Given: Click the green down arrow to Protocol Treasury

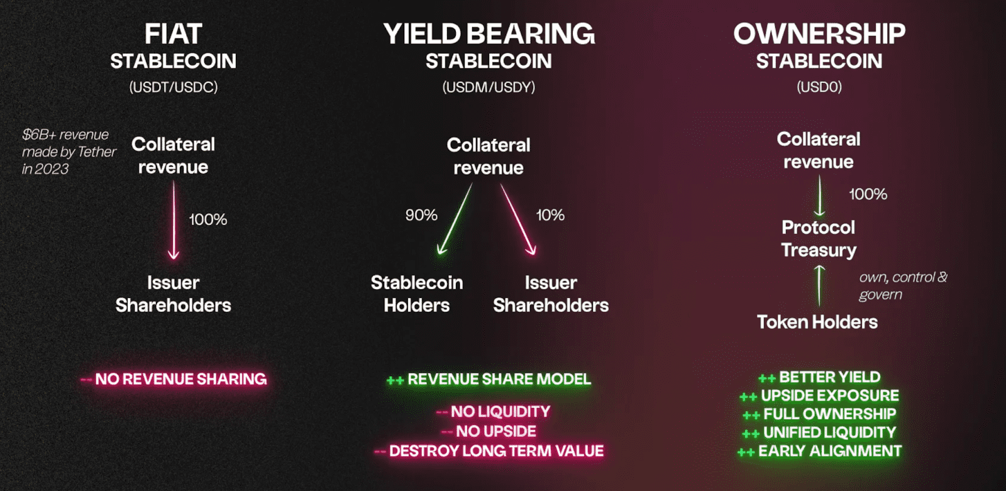Looking at the screenshot, I should pyautogui.click(x=819, y=196).
